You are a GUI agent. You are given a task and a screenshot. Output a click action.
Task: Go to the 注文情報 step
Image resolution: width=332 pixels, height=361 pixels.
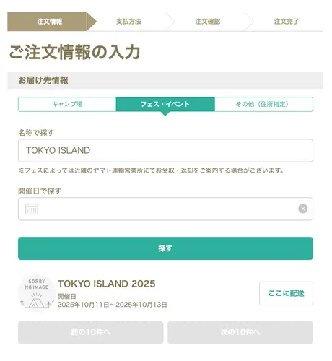[x=50, y=22]
